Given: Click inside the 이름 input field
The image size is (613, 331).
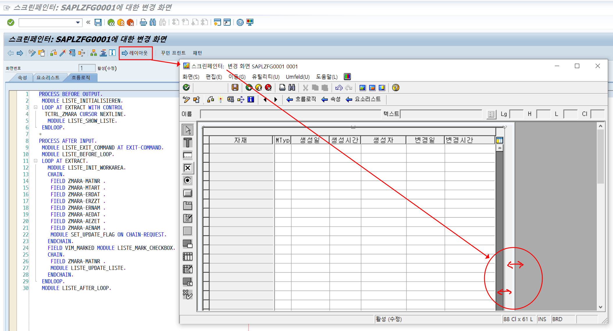Looking at the screenshot, I should [x=291, y=114].
